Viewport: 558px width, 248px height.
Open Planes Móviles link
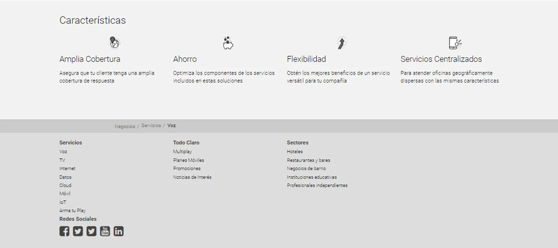[189, 160]
